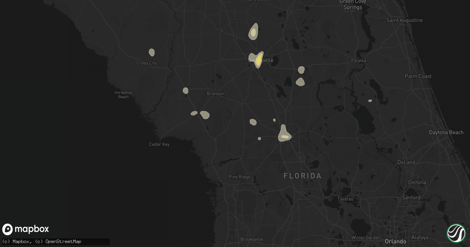Click the hail patch above Cross City
Image resolution: width=470 pixels, height=247 pixels.
(x=152, y=52)
